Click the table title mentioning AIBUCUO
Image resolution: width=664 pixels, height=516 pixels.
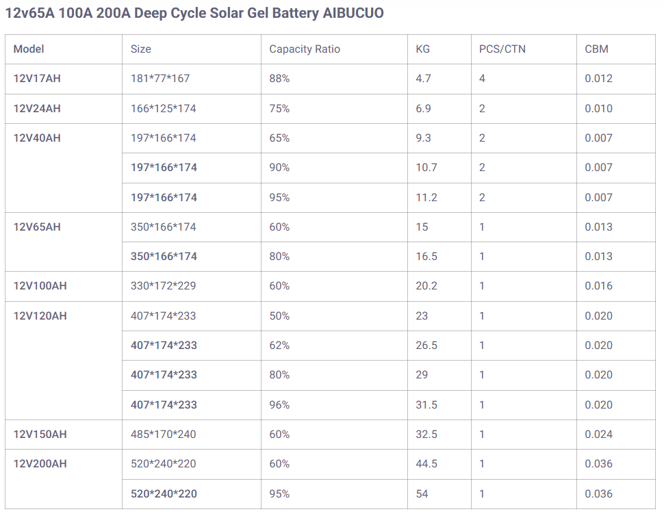tap(194, 14)
